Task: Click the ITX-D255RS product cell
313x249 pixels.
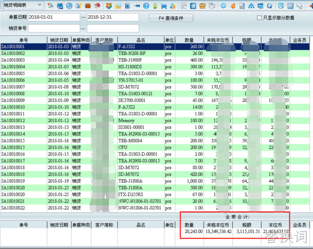Action: pyautogui.click(x=131, y=194)
